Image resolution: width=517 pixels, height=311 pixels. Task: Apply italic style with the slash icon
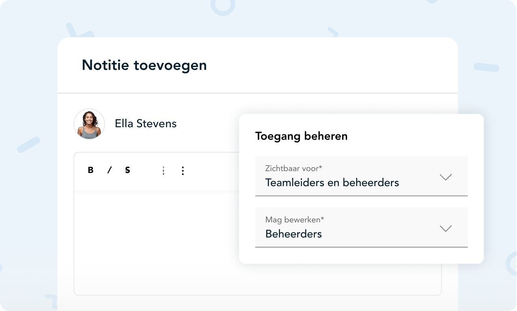coord(109,170)
